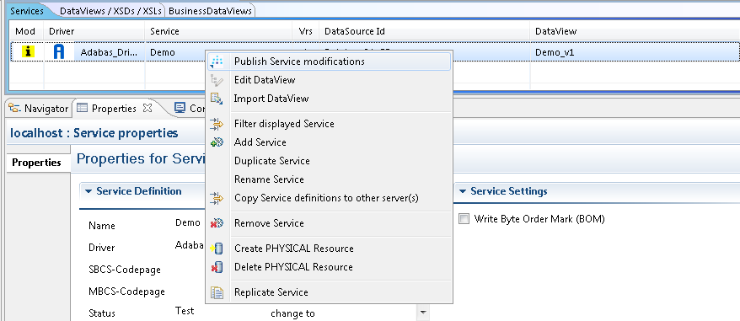The image size is (740, 321).
Task: Click the SBCS-Codepage label
Action: 125,270
